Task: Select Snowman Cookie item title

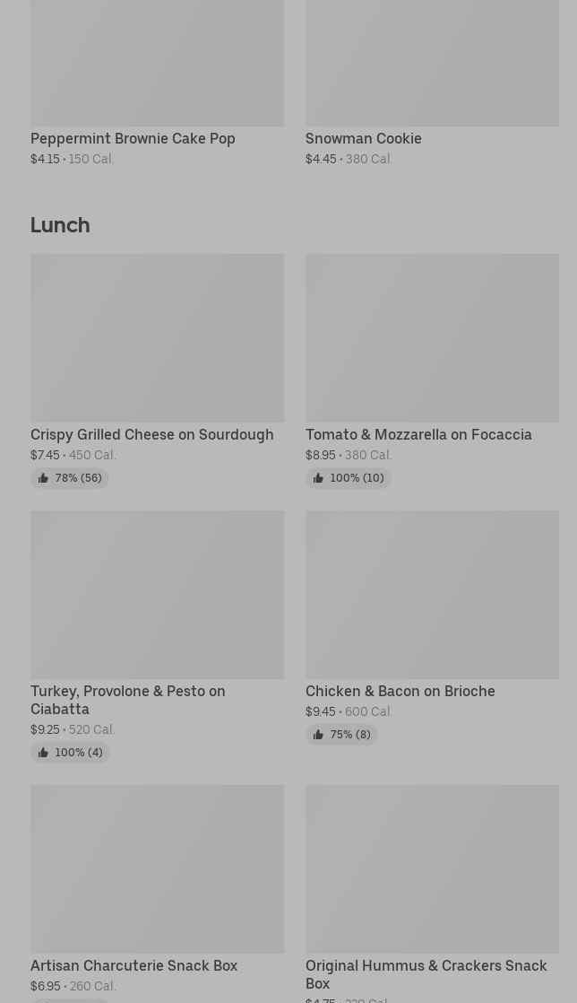Action: (x=364, y=139)
